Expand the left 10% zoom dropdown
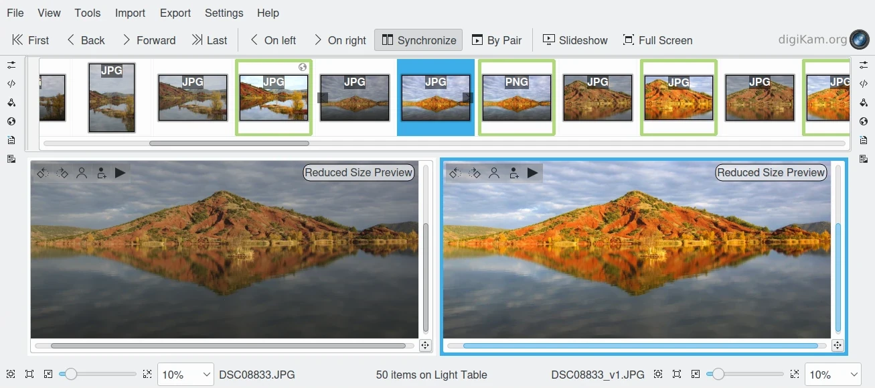This screenshot has width=875, height=388. point(185,375)
